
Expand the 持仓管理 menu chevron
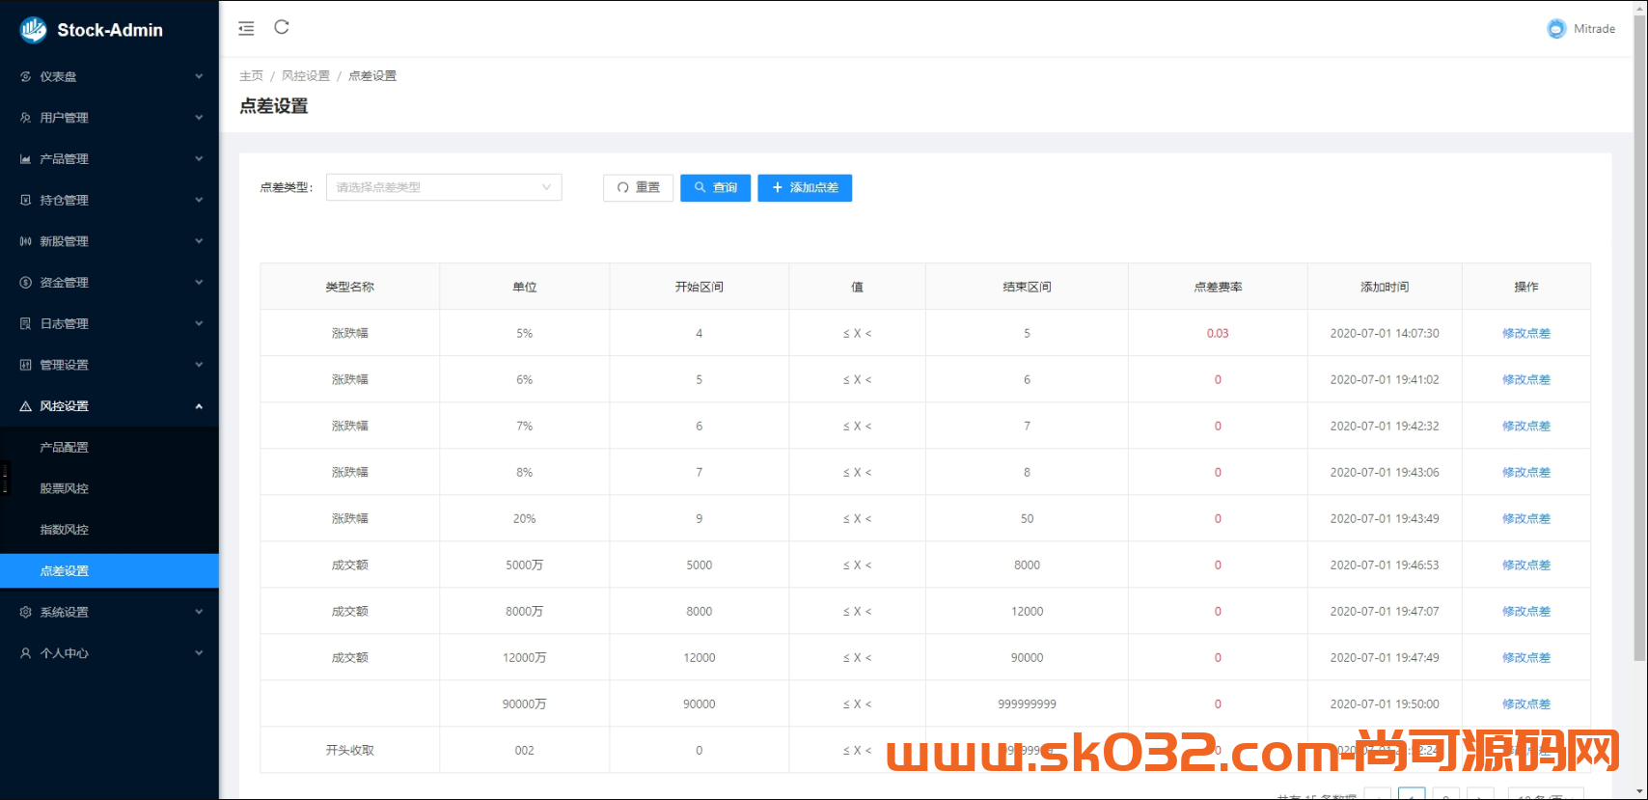(x=199, y=200)
